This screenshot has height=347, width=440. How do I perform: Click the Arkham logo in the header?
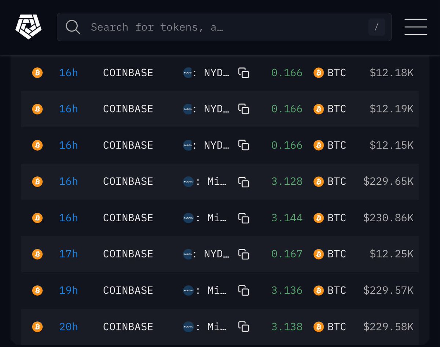point(28,27)
